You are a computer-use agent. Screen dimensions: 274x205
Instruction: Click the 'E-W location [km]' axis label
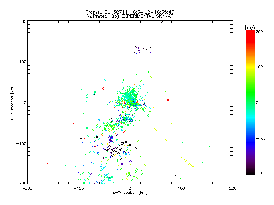coord(130,193)
